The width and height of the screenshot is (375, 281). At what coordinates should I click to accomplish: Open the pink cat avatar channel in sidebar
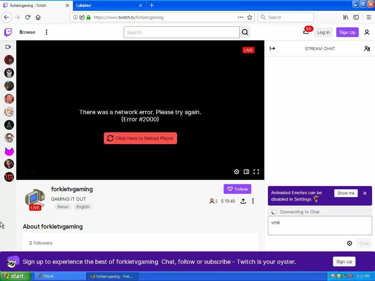pyautogui.click(x=9, y=151)
